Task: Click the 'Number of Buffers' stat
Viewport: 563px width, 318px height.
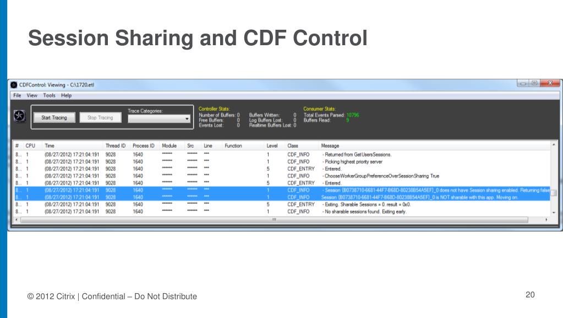Action: tap(219, 115)
